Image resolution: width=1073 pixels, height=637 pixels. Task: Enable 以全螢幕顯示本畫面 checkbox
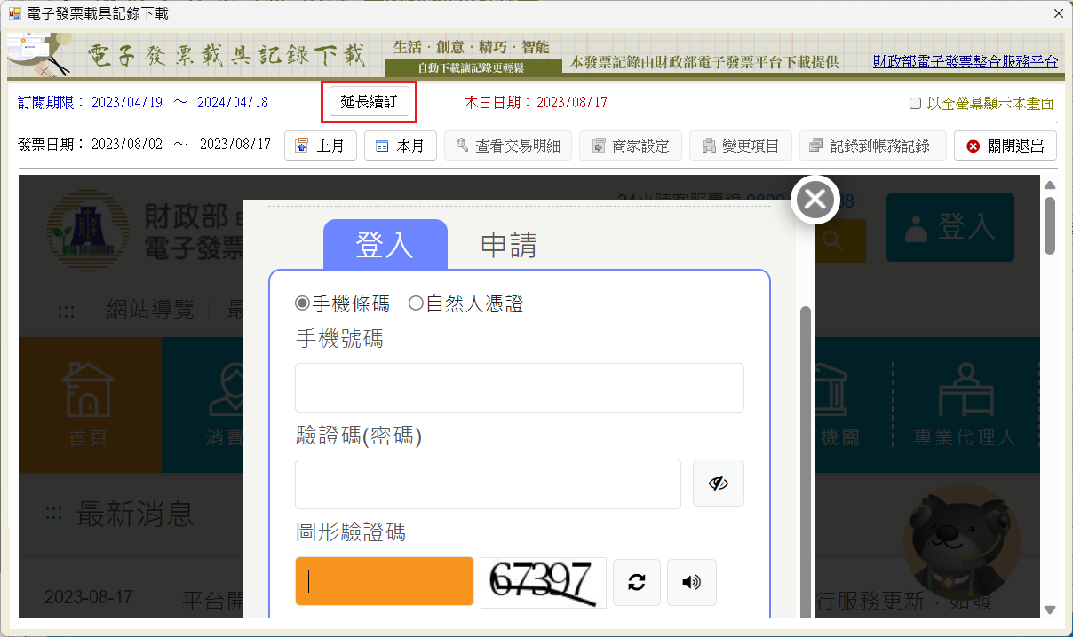point(915,104)
